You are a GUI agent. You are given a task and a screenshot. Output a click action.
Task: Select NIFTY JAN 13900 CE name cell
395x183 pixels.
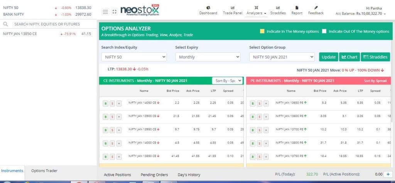pyautogui.click(x=144, y=116)
